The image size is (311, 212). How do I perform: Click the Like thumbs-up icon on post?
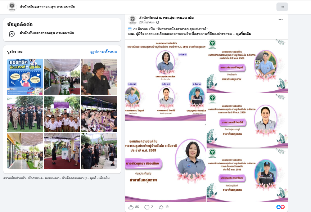pyautogui.click(x=131, y=207)
